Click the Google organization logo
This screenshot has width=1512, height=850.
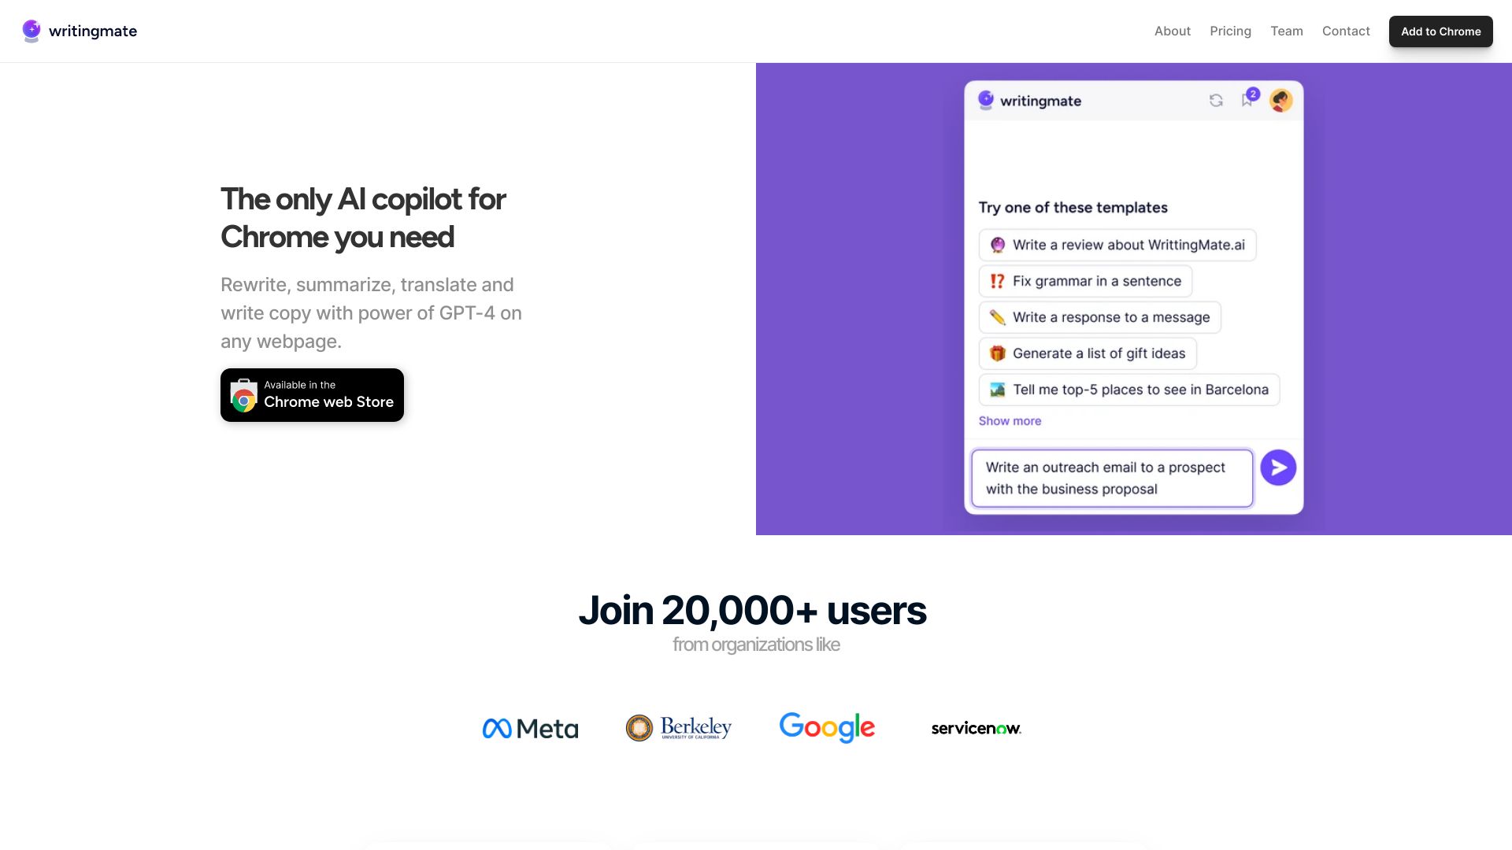click(827, 728)
